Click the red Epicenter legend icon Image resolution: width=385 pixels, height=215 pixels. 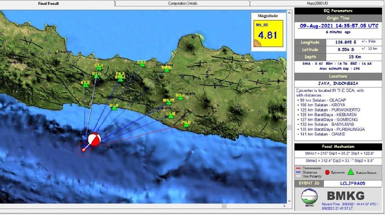327,173
